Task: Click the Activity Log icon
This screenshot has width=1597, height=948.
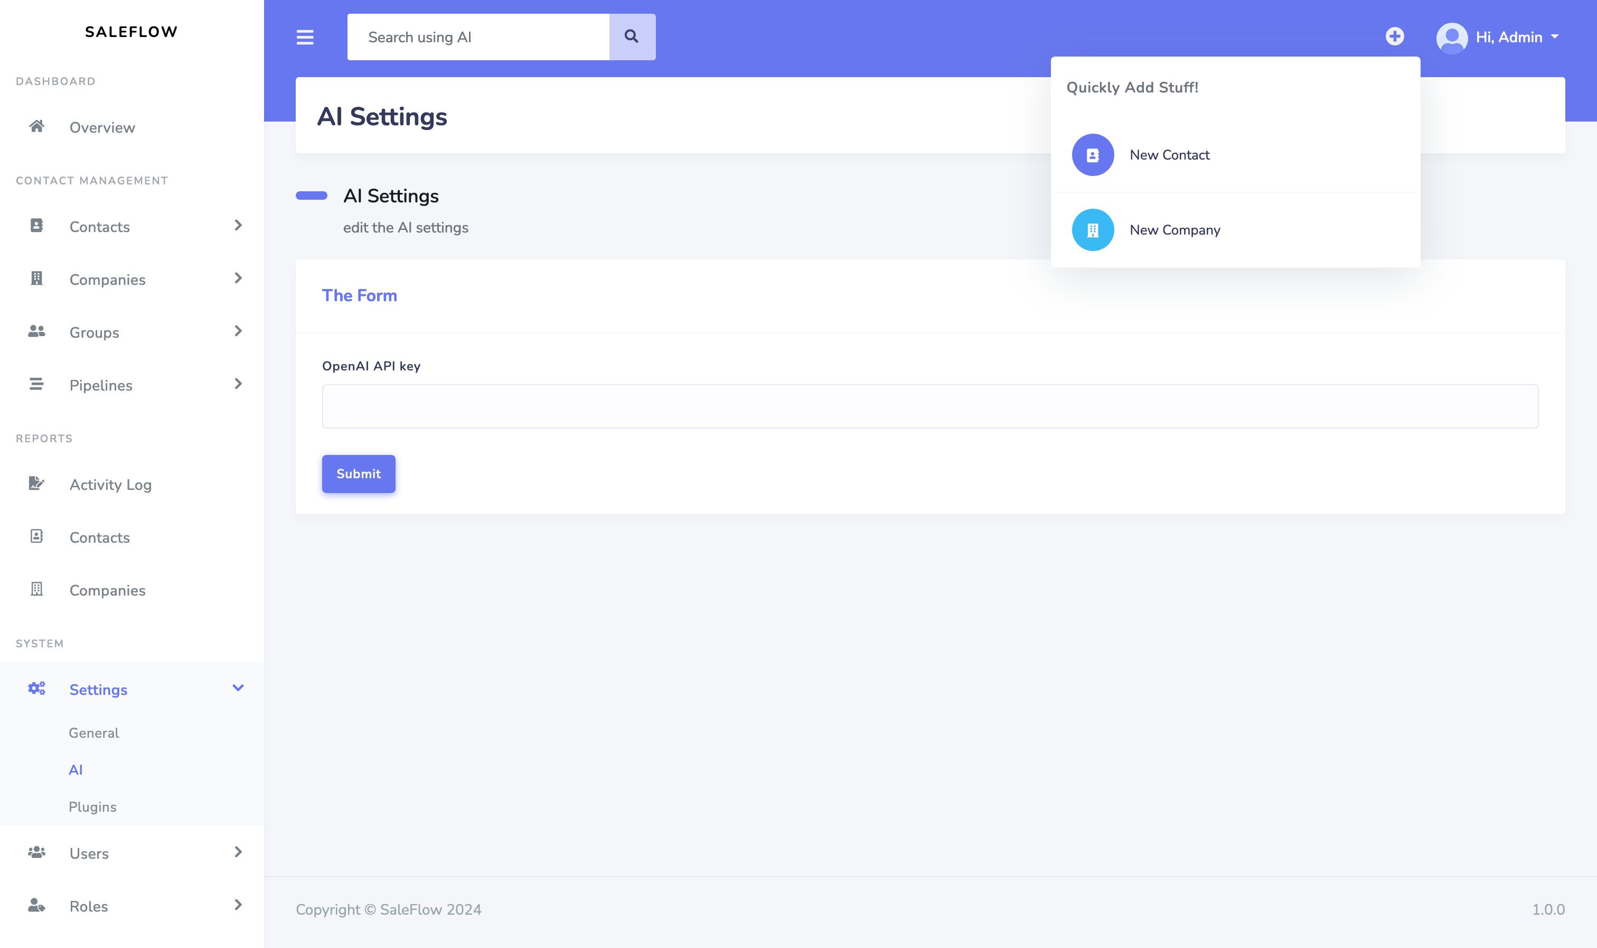Action: [36, 484]
